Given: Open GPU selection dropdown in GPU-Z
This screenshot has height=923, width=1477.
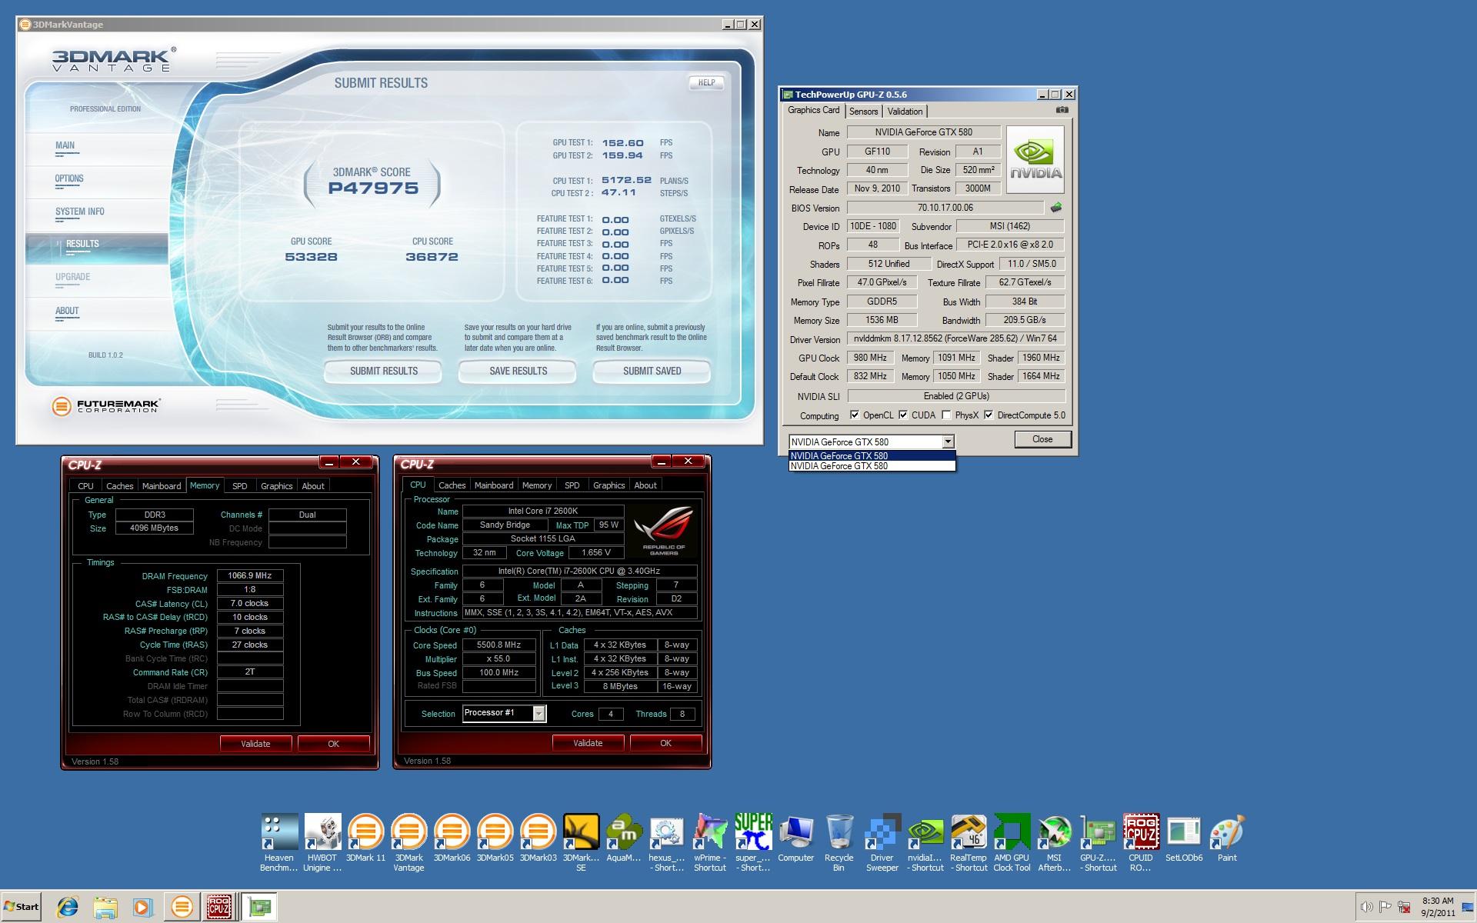Looking at the screenshot, I should tap(948, 442).
